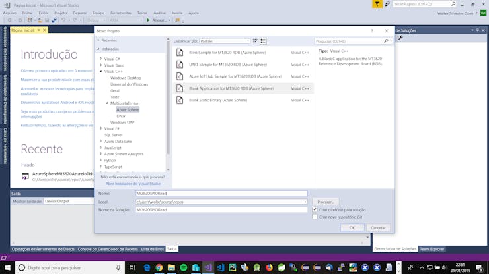Click the Blank Static Library template icon

coord(180,100)
